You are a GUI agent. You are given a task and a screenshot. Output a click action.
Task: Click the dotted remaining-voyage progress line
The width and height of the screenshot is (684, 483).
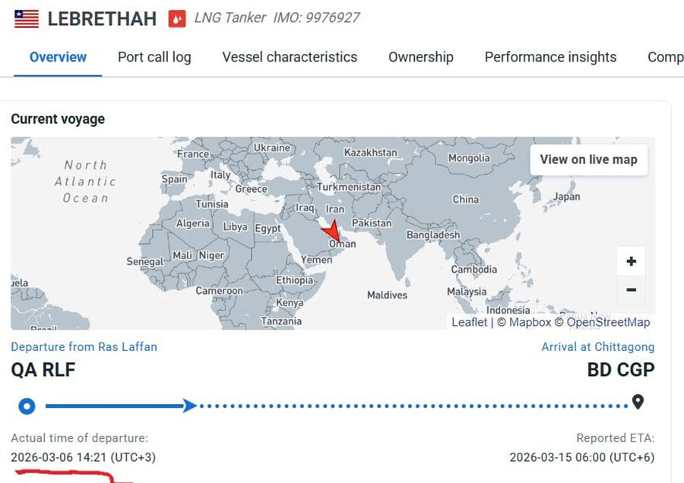point(413,406)
